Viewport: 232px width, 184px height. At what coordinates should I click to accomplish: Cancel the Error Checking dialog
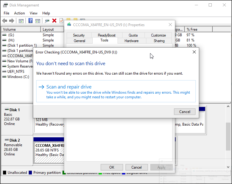(184, 112)
